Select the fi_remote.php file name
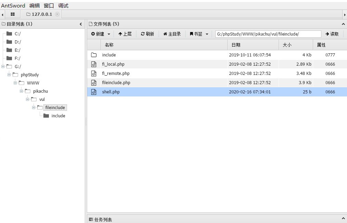This screenshot has width=347, height=223. pyautogui.click(x=116, y=73)
